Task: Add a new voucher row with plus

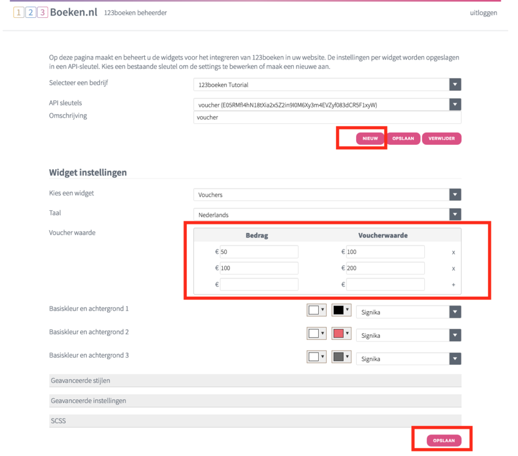Action: click(x=453, y=285)
